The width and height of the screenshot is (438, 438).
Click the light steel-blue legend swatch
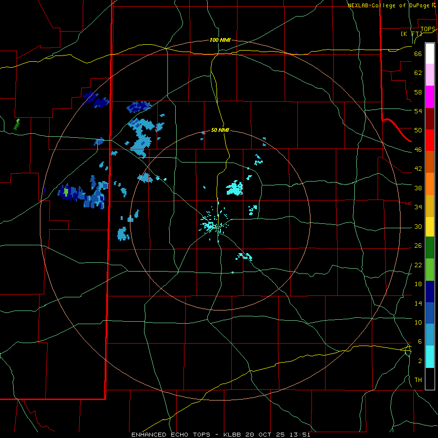click(x=430, y=335)
